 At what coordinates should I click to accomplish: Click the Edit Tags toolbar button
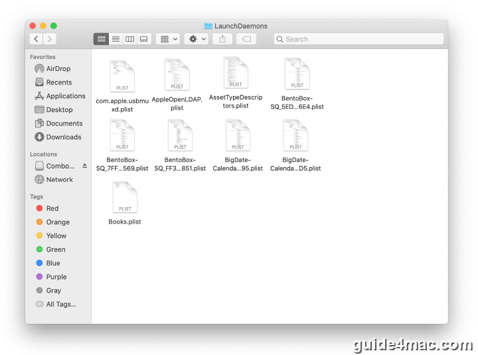point(246,39)
